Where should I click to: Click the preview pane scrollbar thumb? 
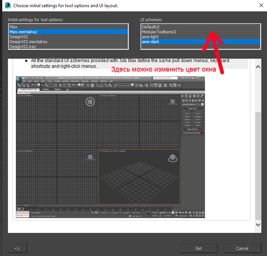[x=258, y=166]
